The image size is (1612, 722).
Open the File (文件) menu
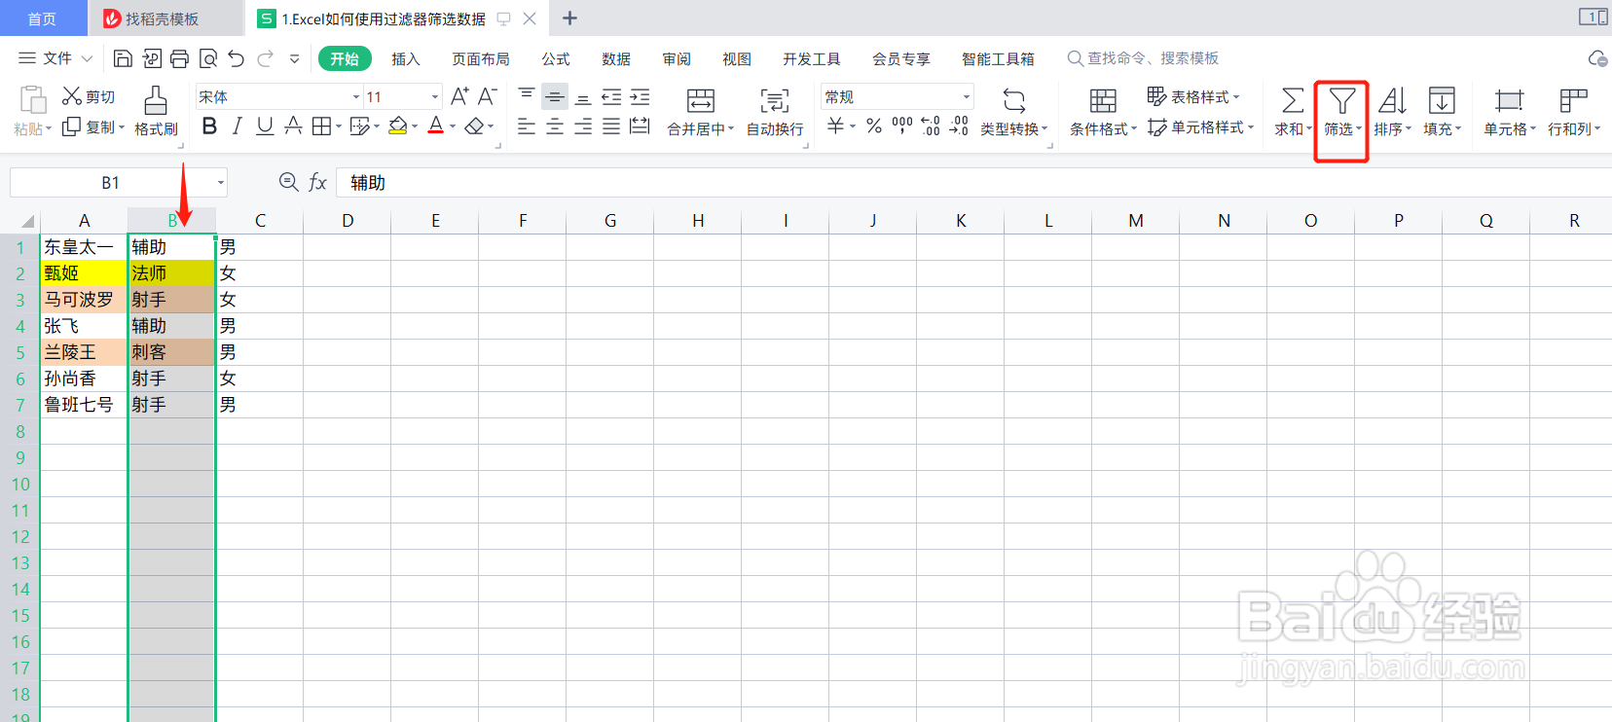click(55, 58)
